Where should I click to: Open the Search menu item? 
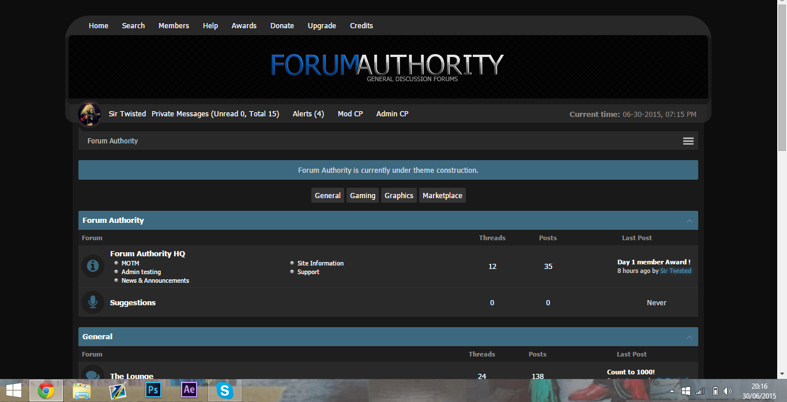coord(133,25)
